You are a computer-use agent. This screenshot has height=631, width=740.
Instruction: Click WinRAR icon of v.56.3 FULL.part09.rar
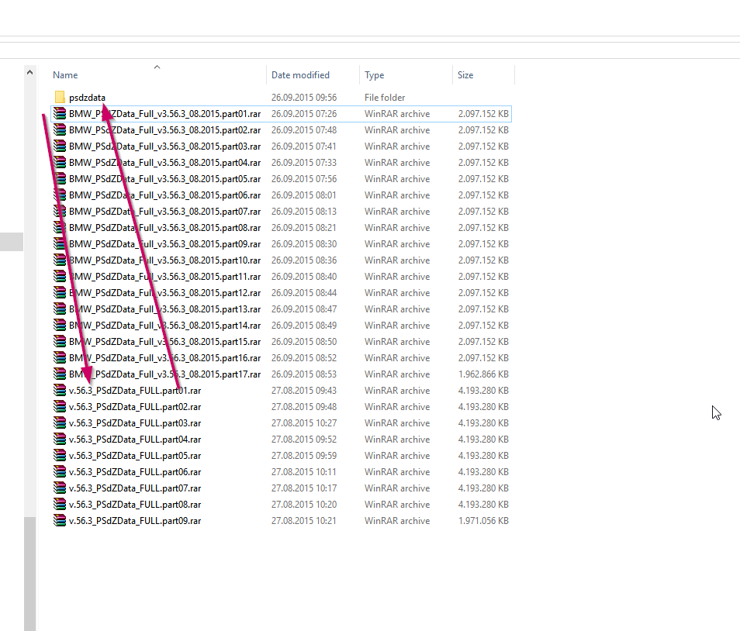click(x=60, y=520)
